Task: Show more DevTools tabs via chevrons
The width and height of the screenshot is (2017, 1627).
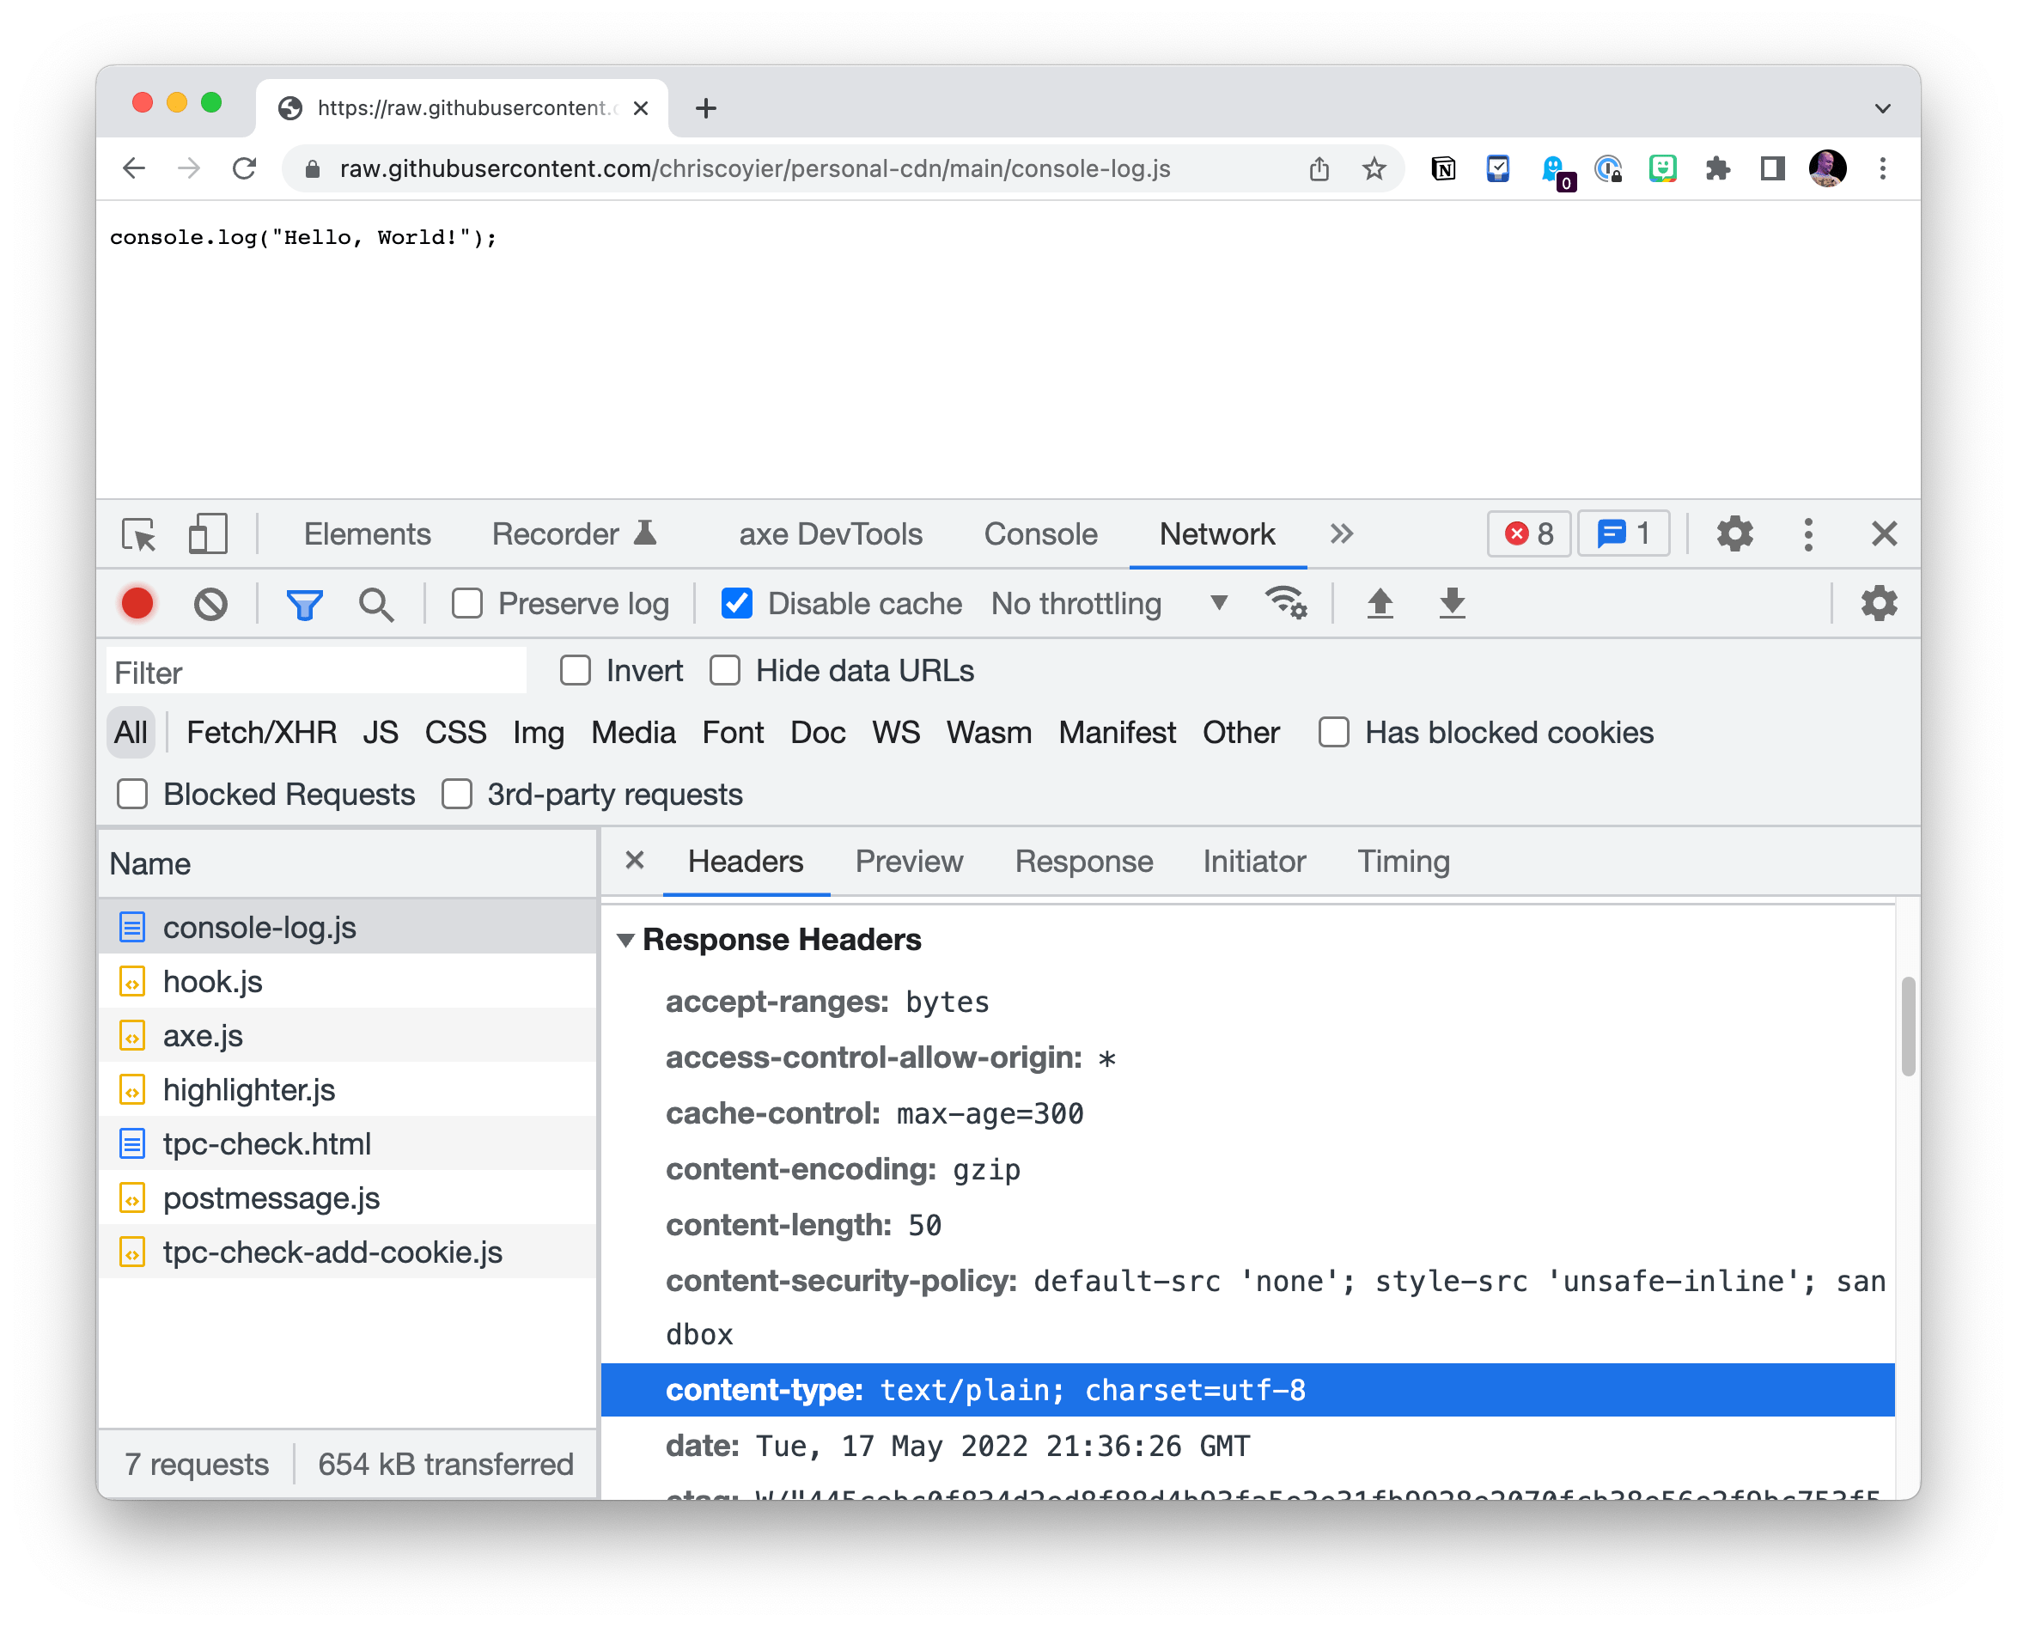Action: tap(1341, 534)
